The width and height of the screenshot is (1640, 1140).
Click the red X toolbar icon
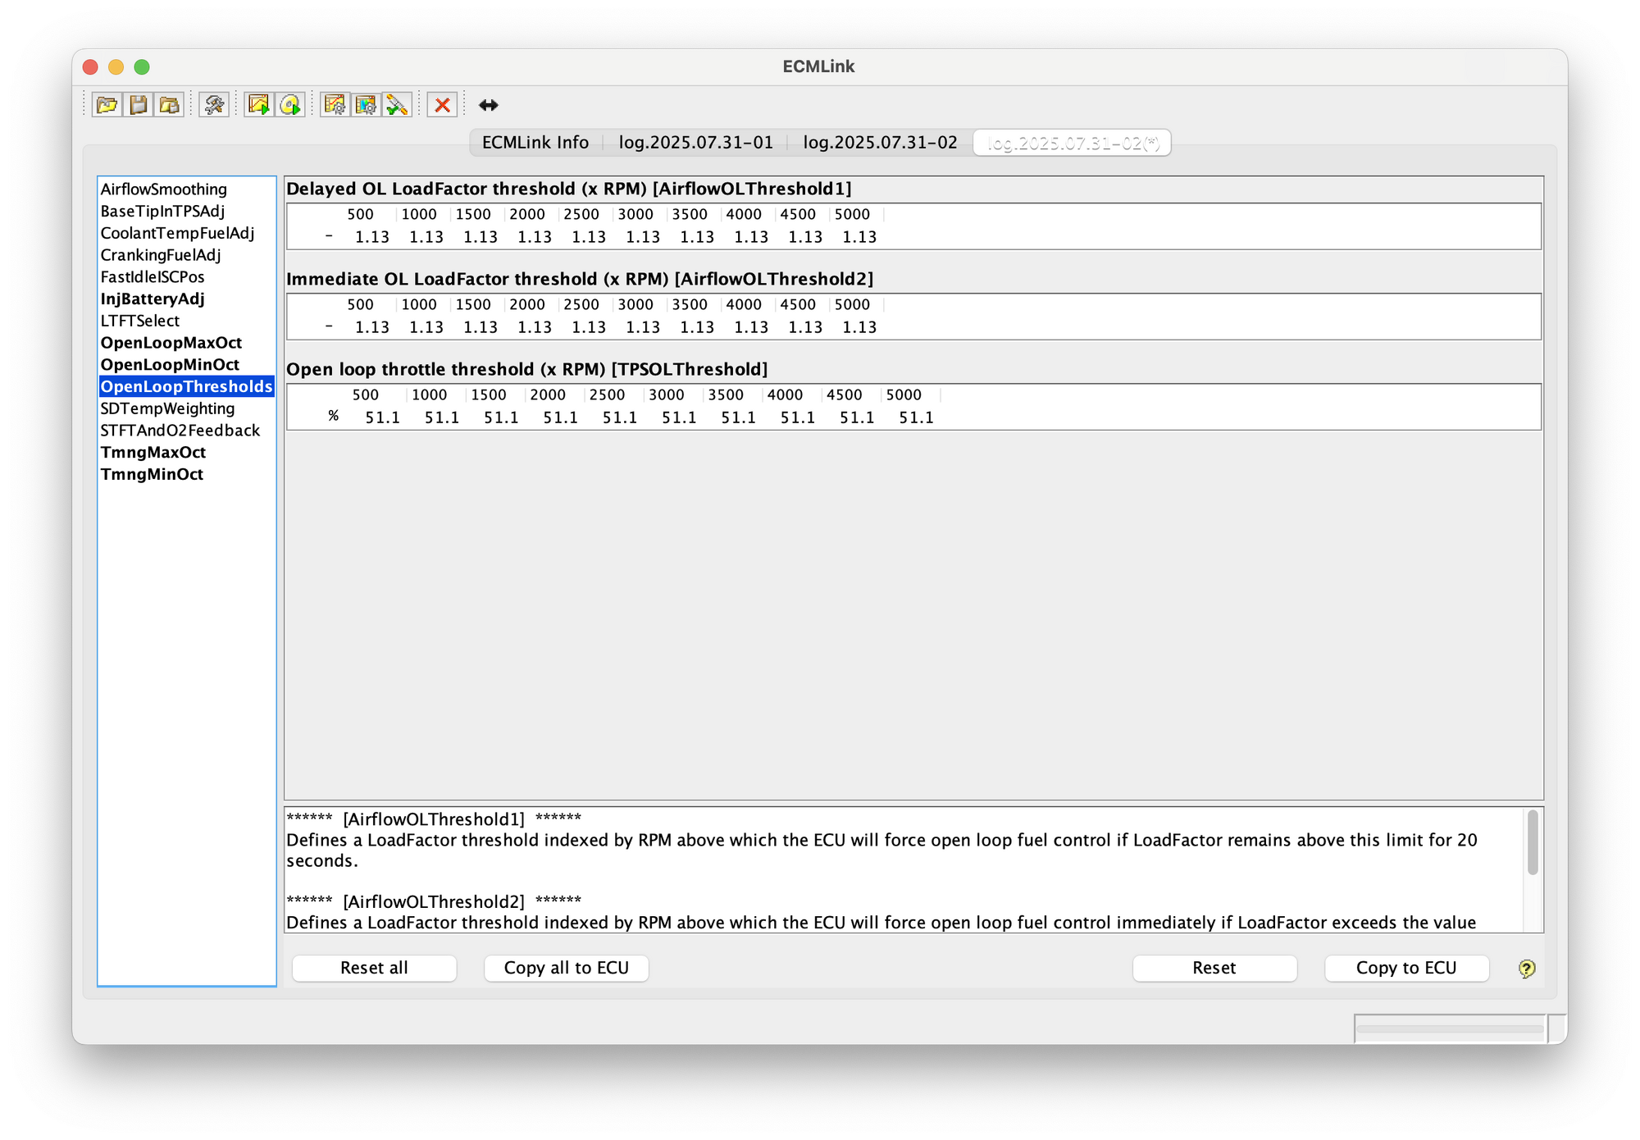click(x=442, y=105)
